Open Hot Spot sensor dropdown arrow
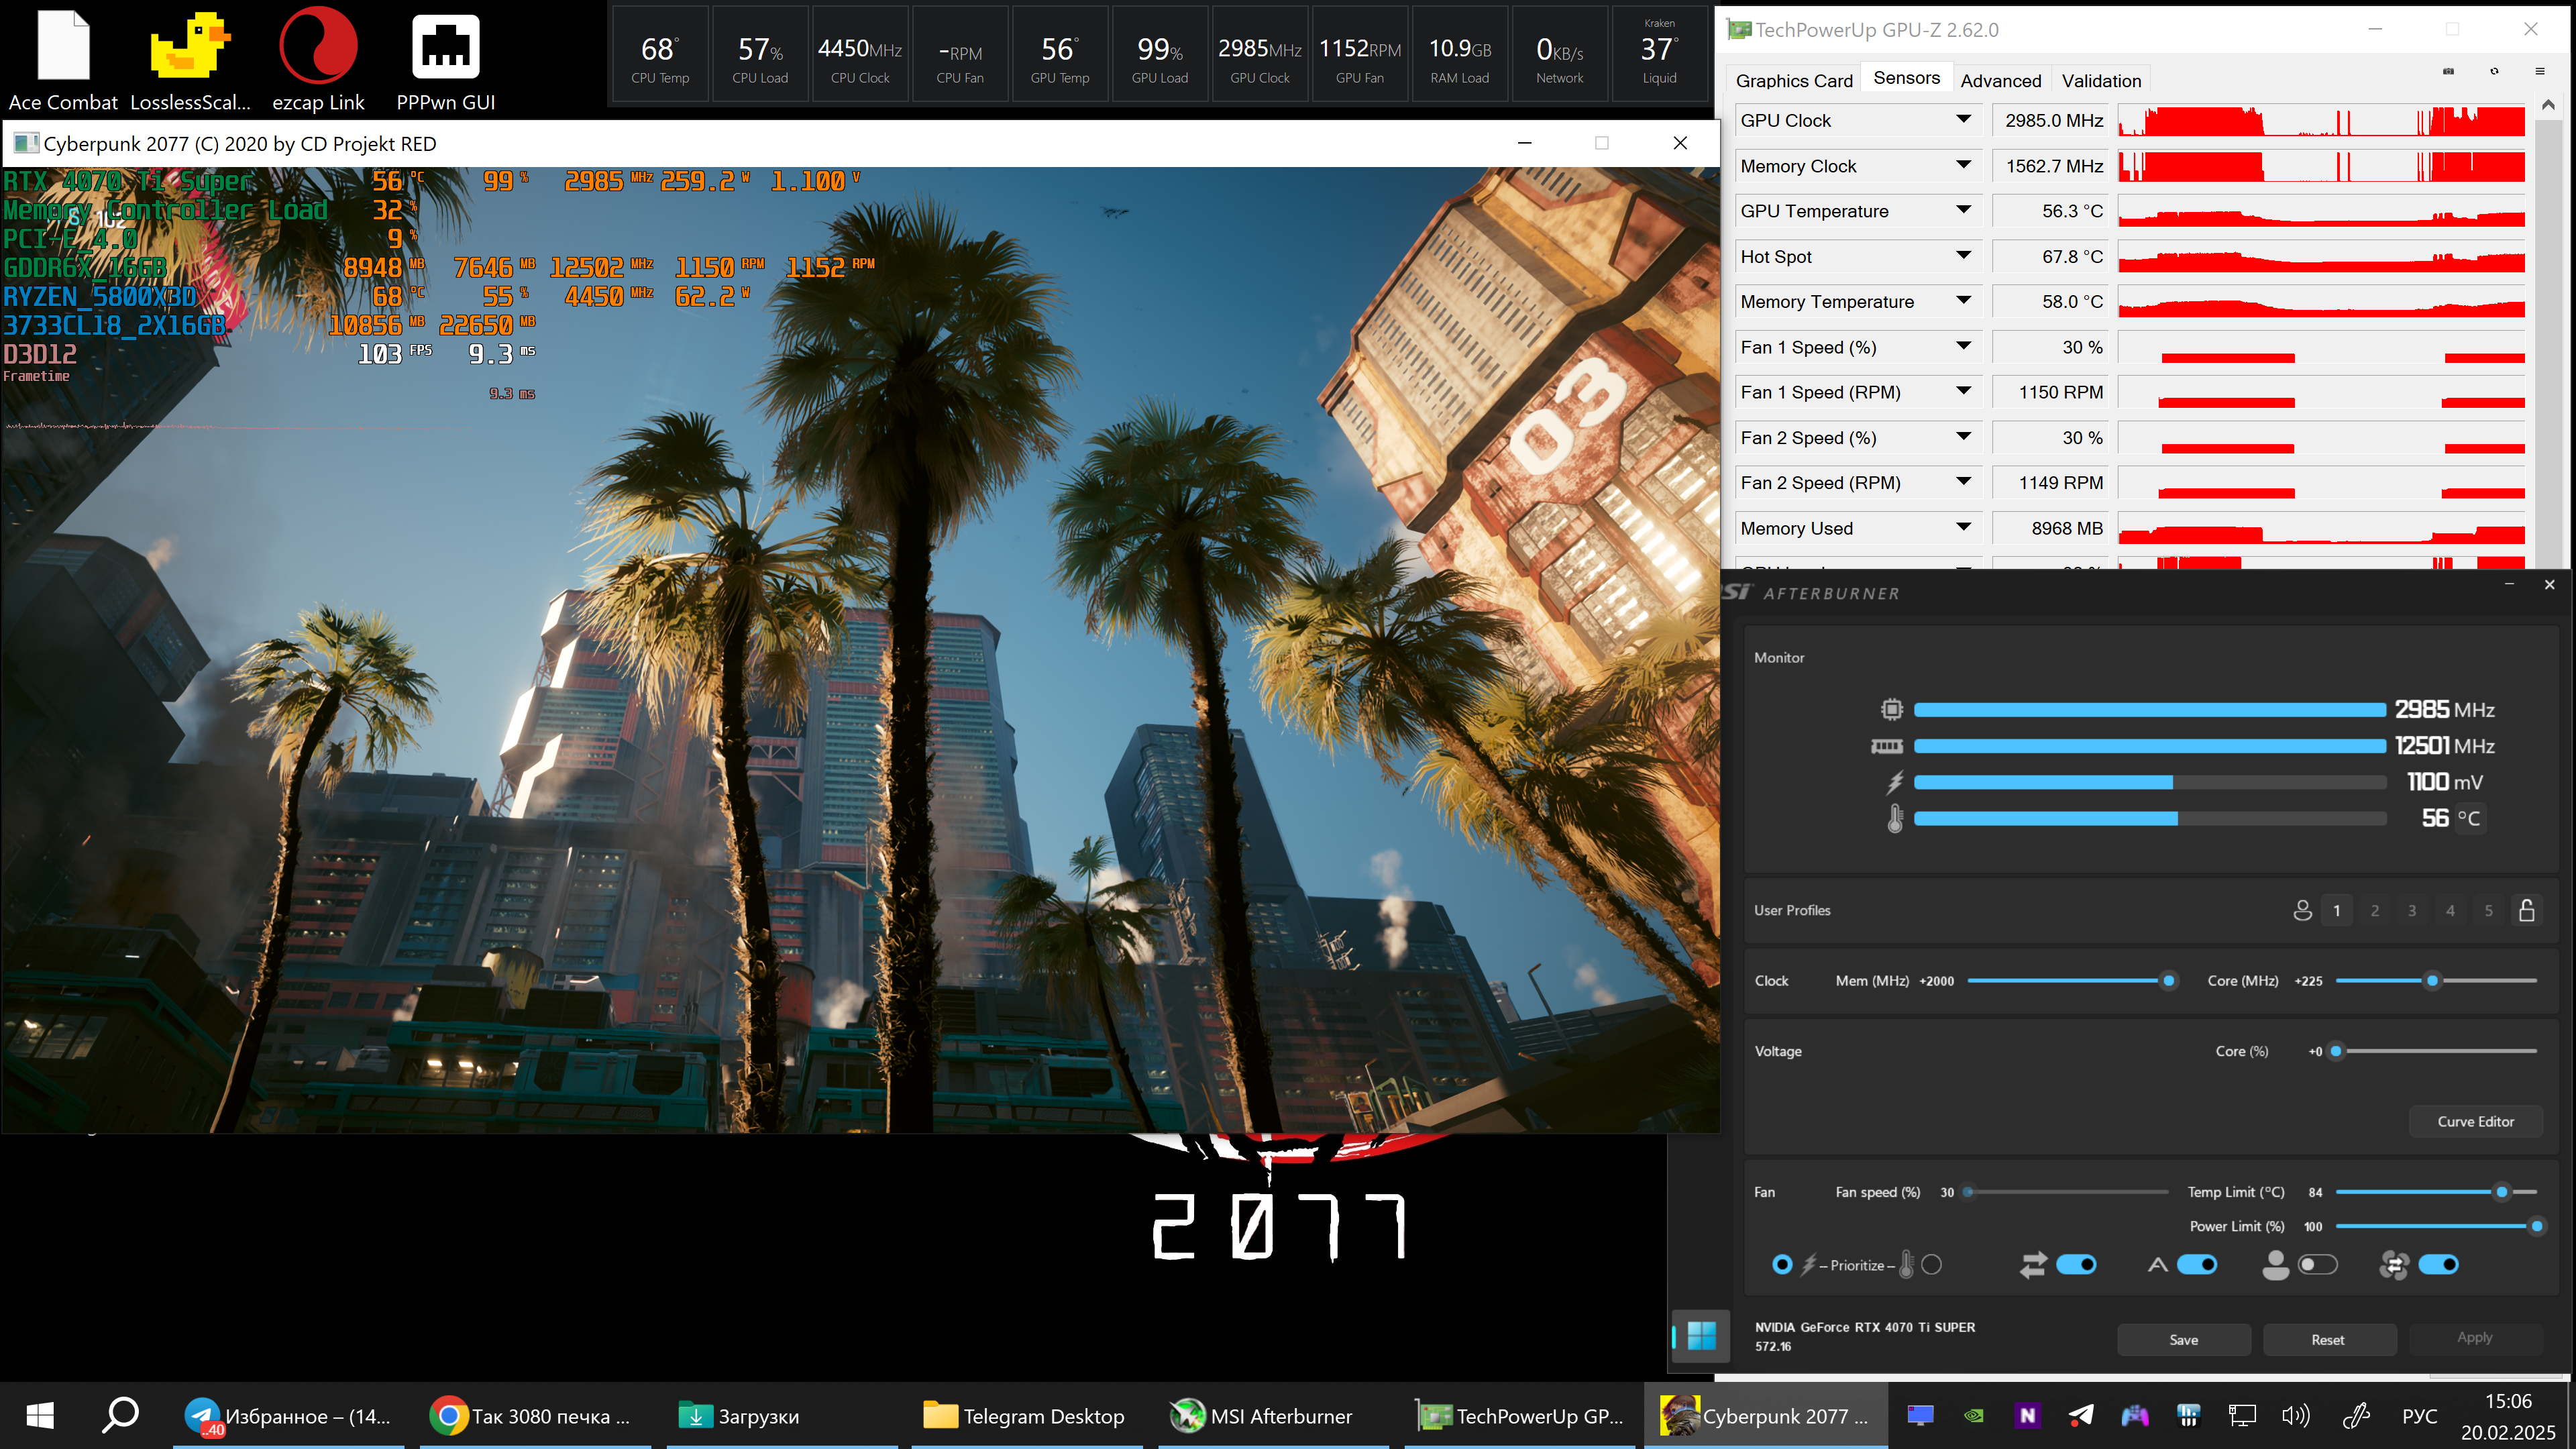2576x1449 pixels. pos(1963,256)
